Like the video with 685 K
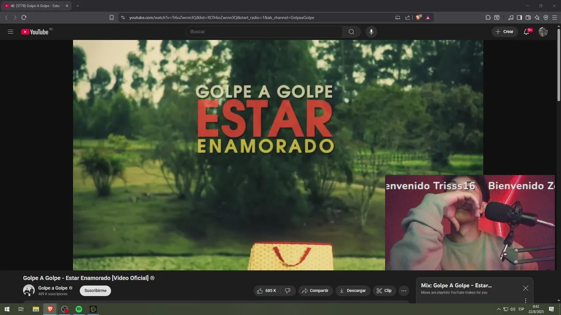 266,290
